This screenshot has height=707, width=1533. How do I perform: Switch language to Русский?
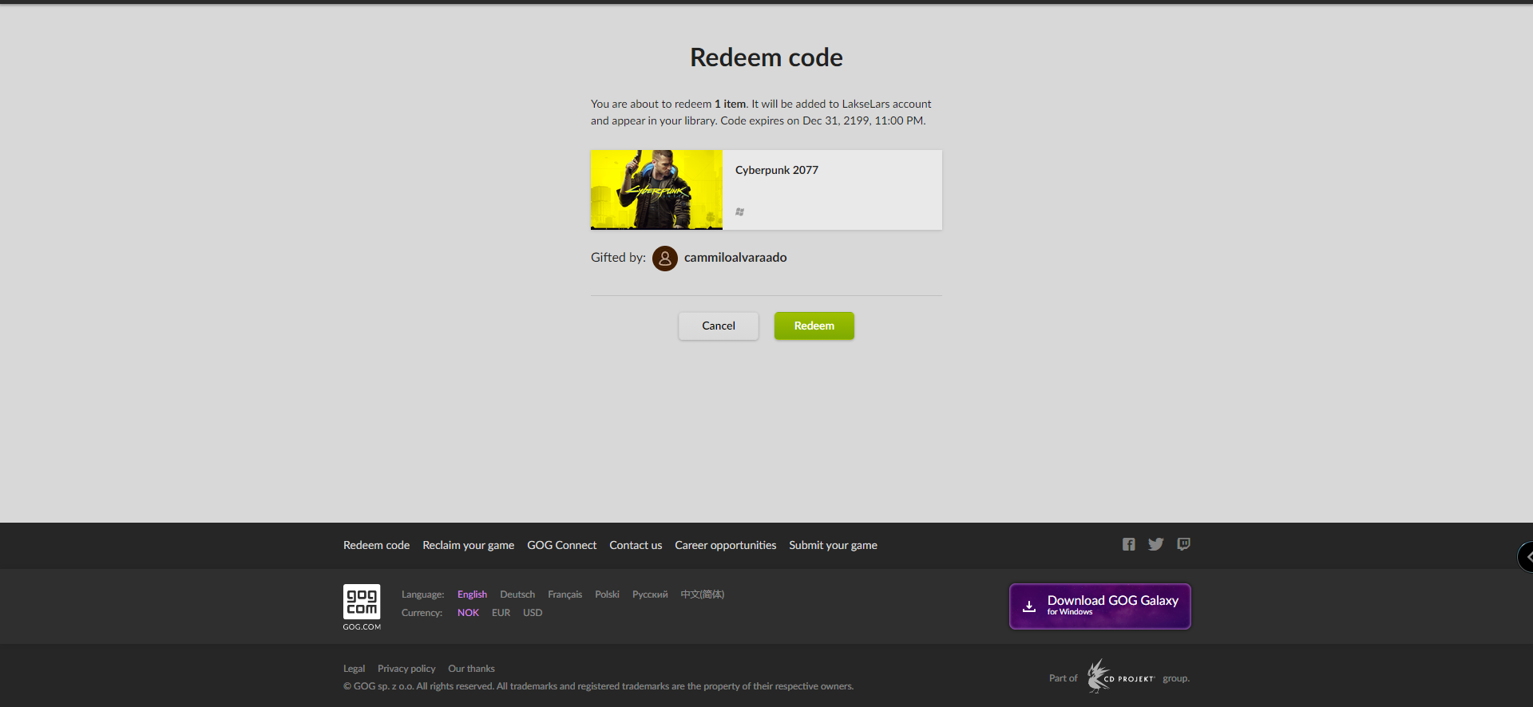[650, 594]
